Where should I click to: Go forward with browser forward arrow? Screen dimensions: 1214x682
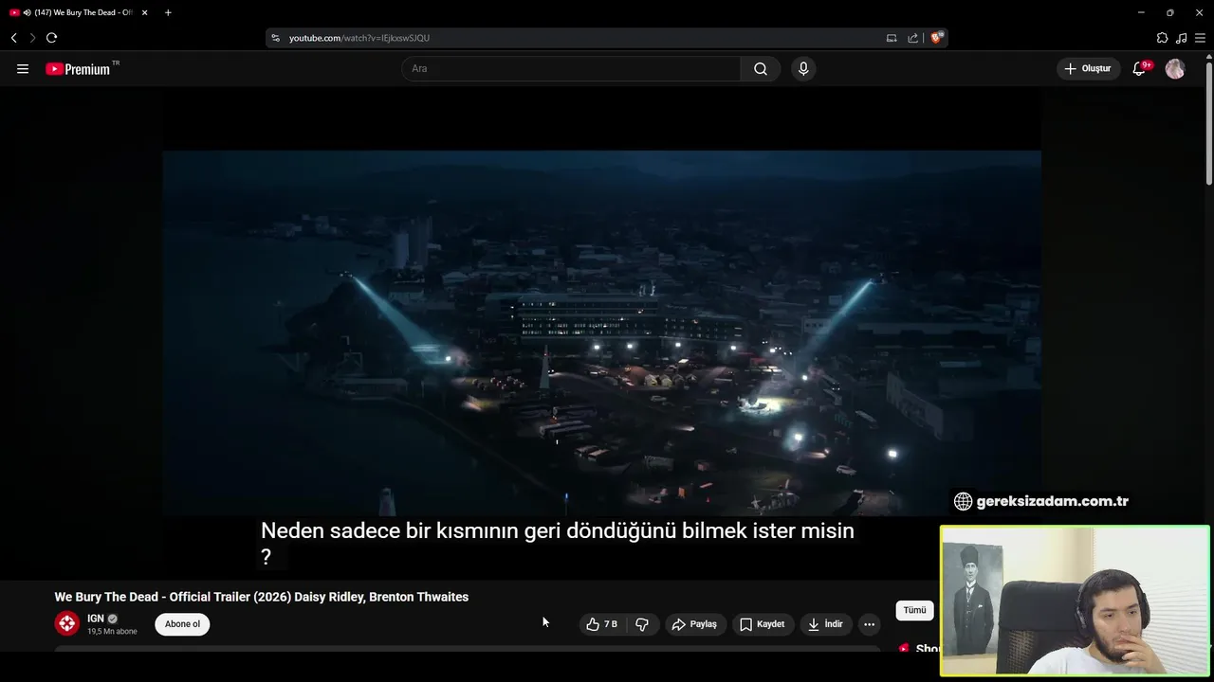click(x=32, y=38)
